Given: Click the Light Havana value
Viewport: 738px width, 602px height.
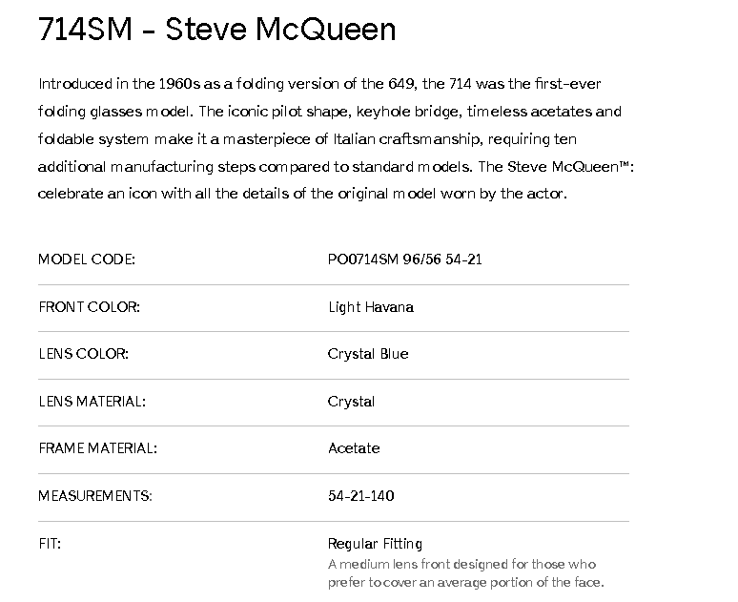Looking at the screenshot, I should click(x=370, y=307).
